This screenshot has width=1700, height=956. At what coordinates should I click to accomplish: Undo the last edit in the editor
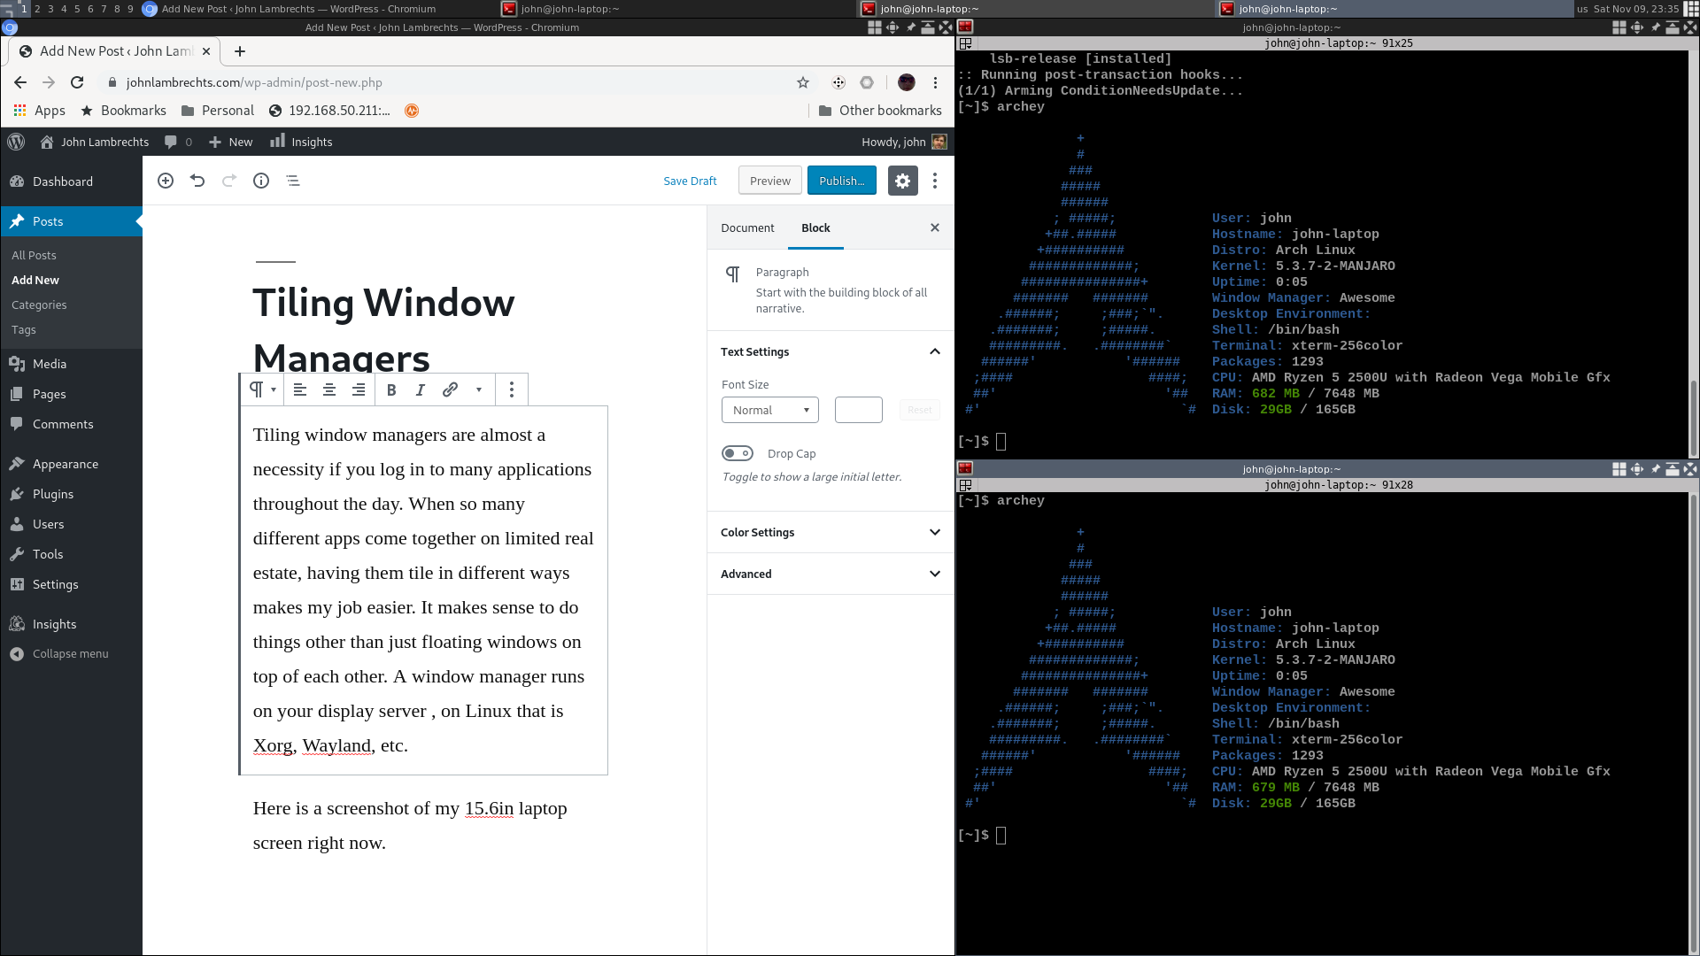pyautogui.click(x=197, y=181)
